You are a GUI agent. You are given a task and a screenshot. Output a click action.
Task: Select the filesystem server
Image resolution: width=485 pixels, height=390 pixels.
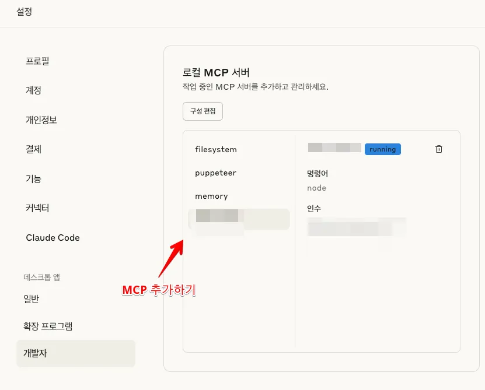tap(216, 150)
